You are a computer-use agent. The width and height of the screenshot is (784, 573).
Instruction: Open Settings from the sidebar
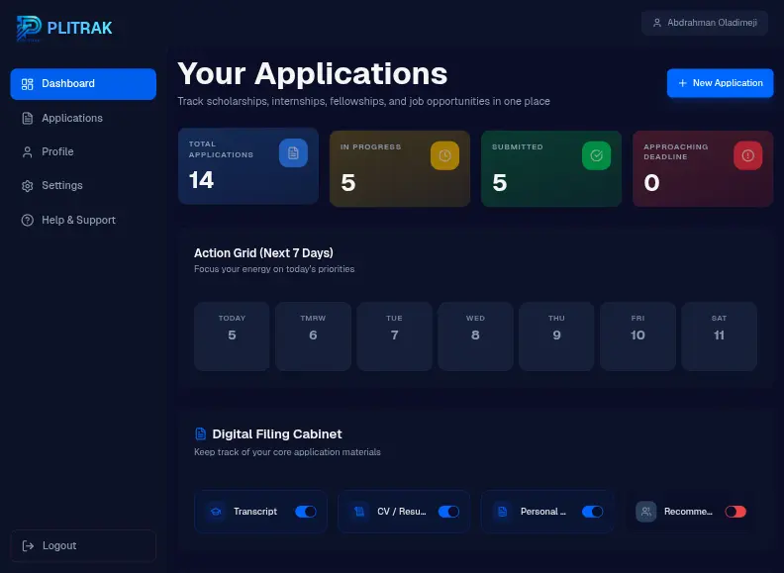(83, 186)
